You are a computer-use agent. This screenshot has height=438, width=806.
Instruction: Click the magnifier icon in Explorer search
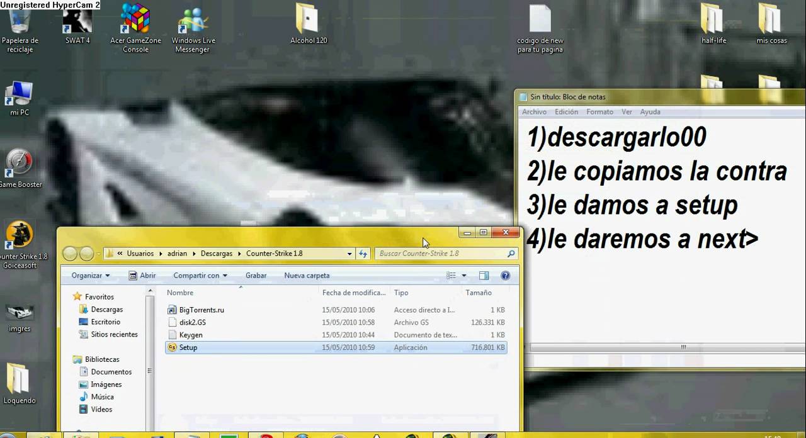pyautogui.click(x=511, y=254)
